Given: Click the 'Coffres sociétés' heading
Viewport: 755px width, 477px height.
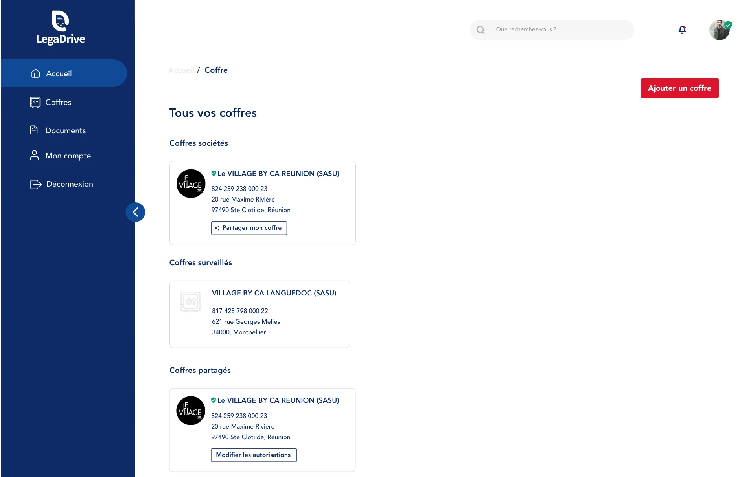Looking at the screenshot, I should pyautogui.click(x=199, y=143).
